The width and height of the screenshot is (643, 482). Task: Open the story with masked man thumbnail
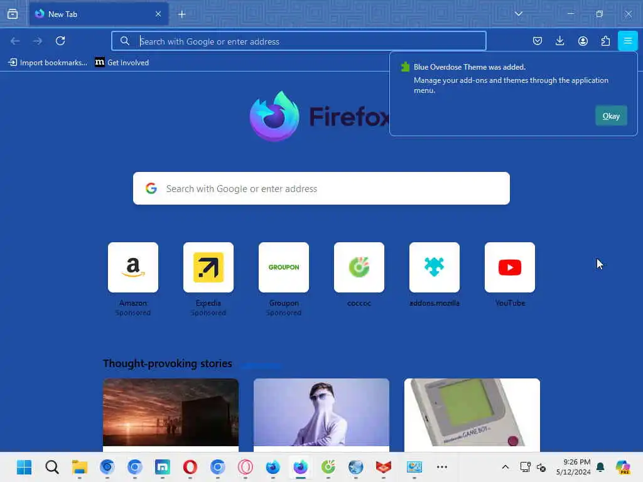click(x=321, y=412)
